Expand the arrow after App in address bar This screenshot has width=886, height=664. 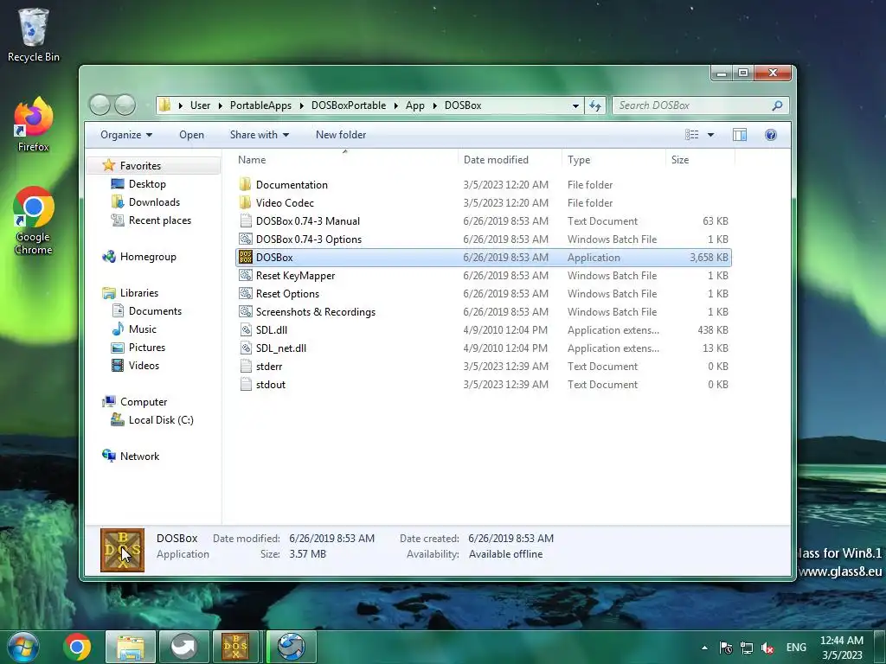click(x=434, y=105)
